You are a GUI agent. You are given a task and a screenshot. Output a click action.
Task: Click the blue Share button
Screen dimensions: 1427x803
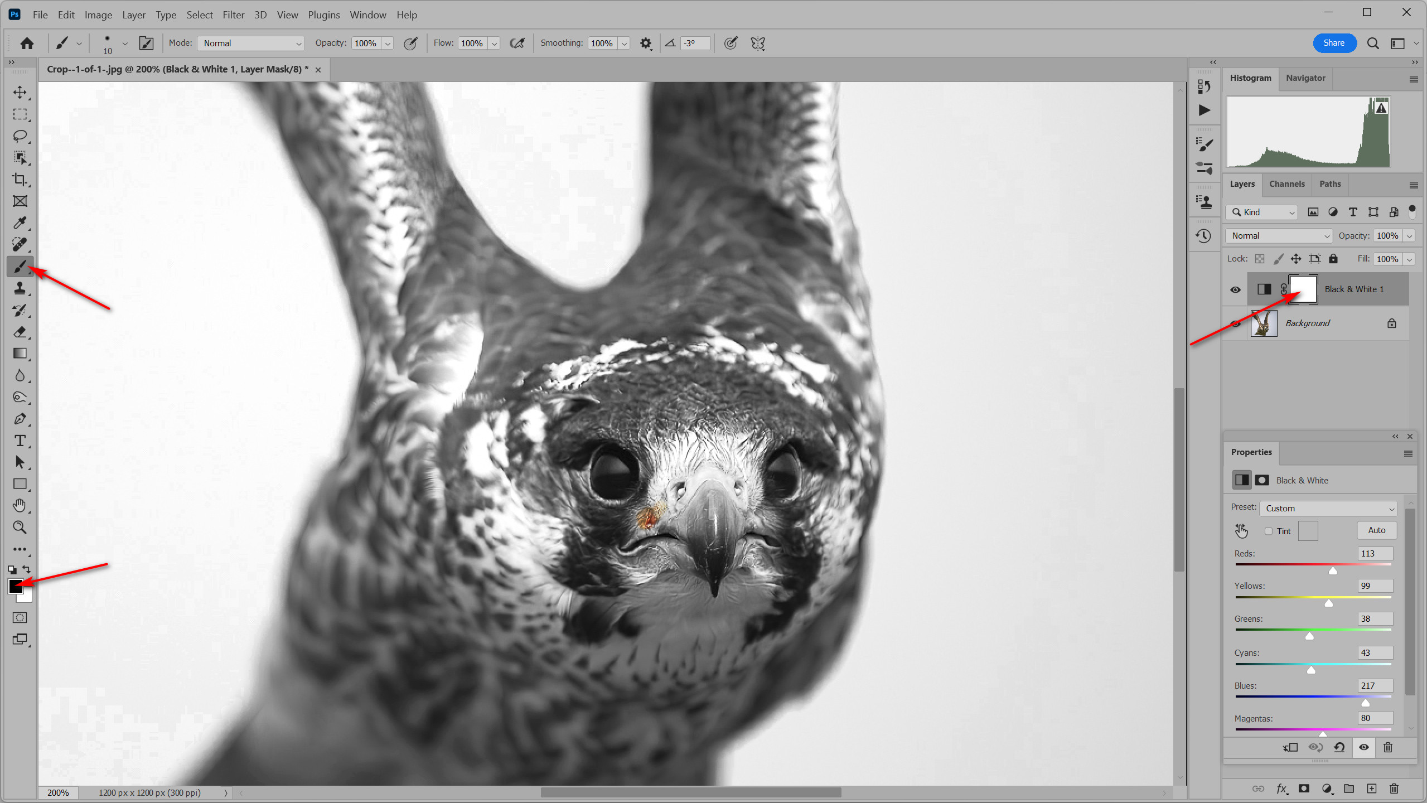(1334, 43)
